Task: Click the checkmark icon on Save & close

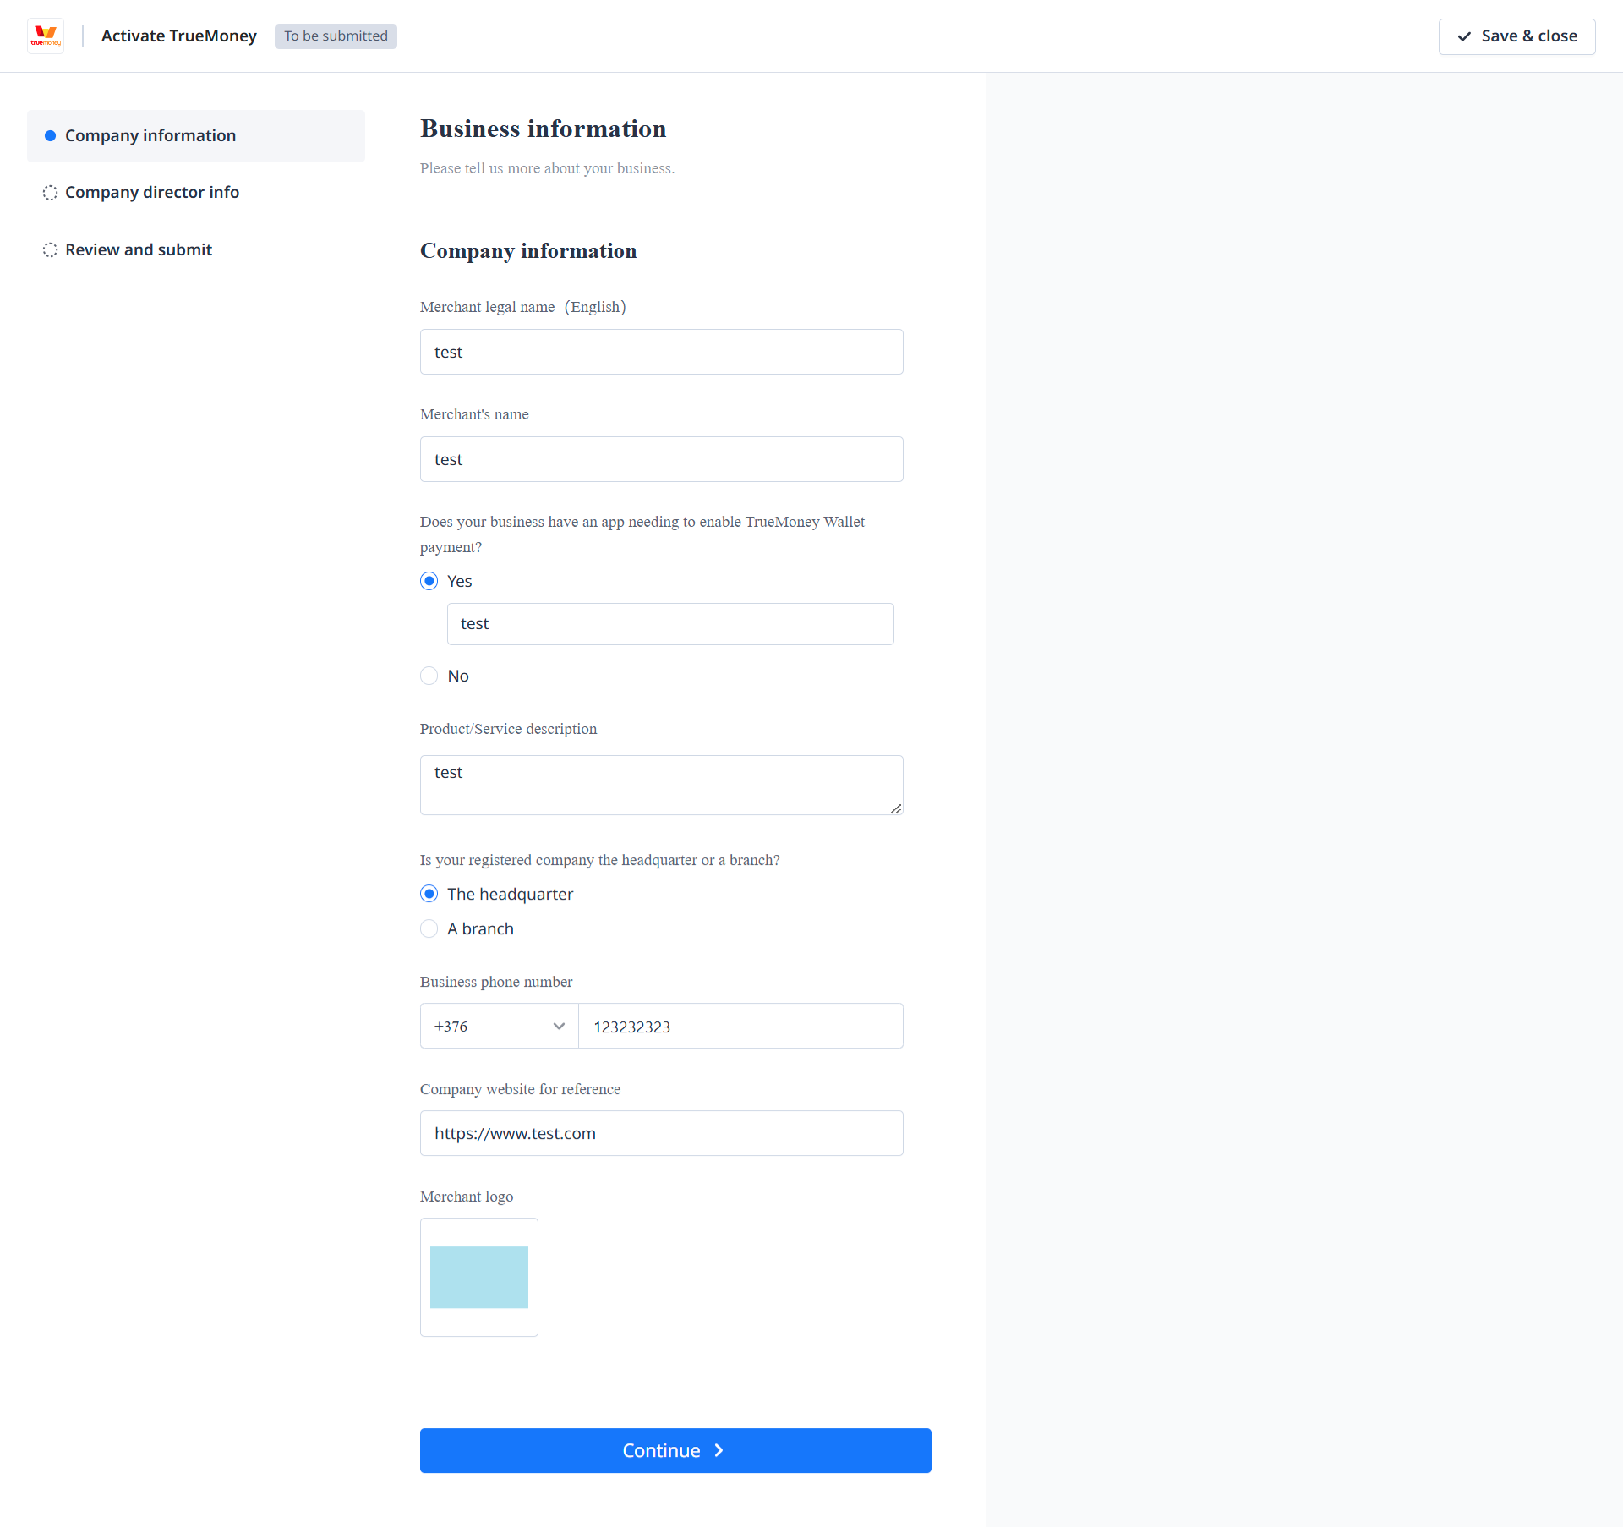Action: point(1464,36)
